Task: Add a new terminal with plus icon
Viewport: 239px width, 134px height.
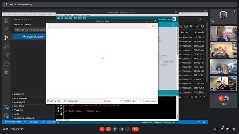Action: coord(184,97)
